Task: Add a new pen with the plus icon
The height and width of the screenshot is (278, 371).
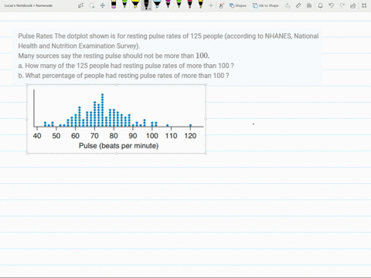Action: coord(211,5)
